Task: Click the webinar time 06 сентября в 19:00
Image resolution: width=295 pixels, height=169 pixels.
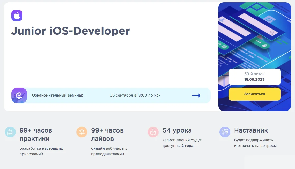Action: click(x=135, y=95)
